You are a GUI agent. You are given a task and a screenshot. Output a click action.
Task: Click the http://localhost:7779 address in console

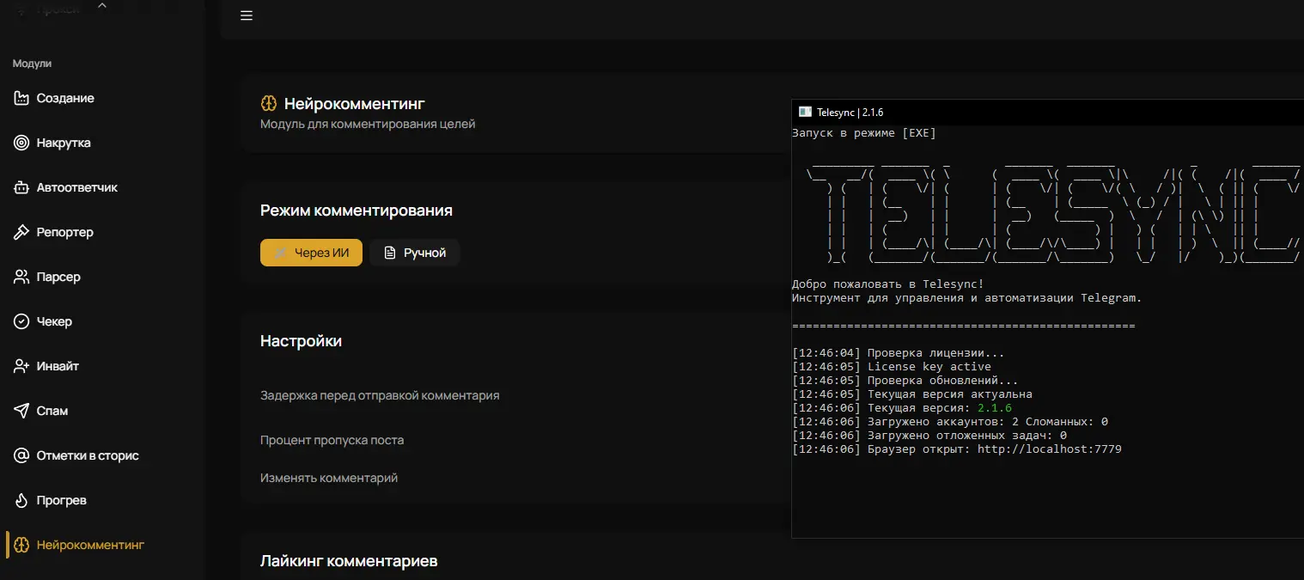(x=1050, y=449)
